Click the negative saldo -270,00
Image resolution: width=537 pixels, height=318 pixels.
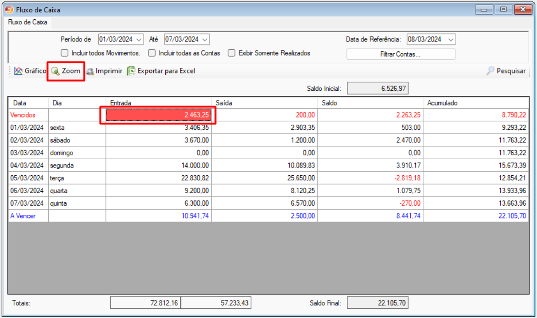[x=410, y=203]
